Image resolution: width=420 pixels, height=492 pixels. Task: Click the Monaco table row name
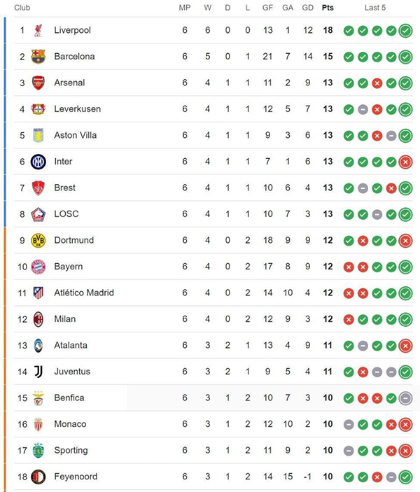70,424
